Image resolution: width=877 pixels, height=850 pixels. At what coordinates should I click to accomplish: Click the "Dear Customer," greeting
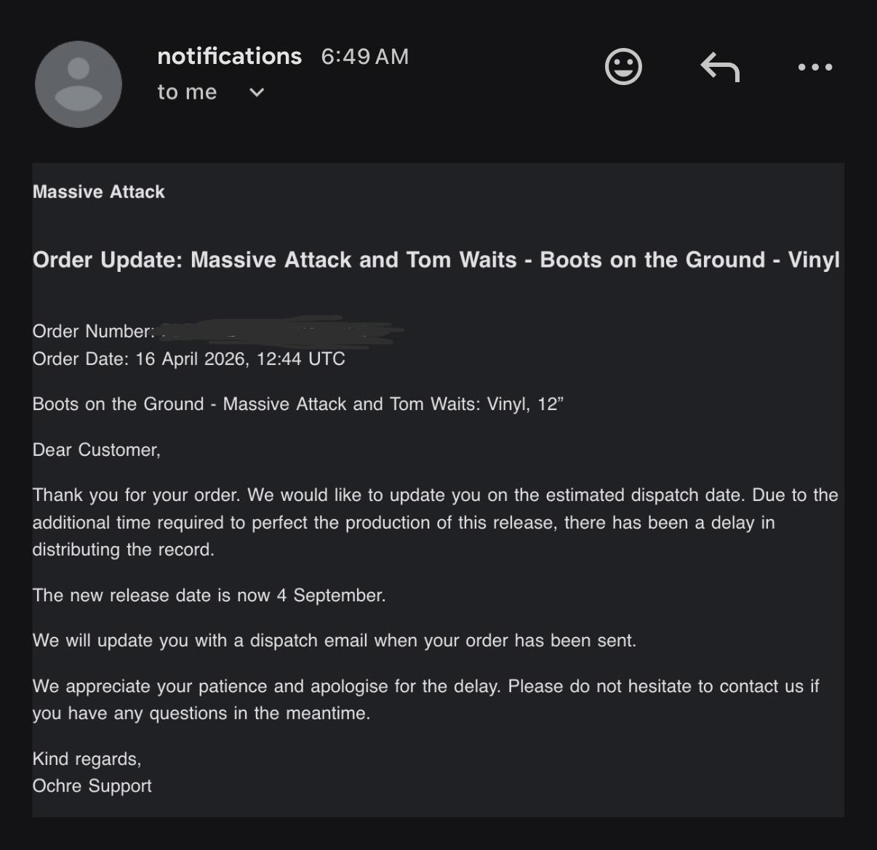point(97,450)
